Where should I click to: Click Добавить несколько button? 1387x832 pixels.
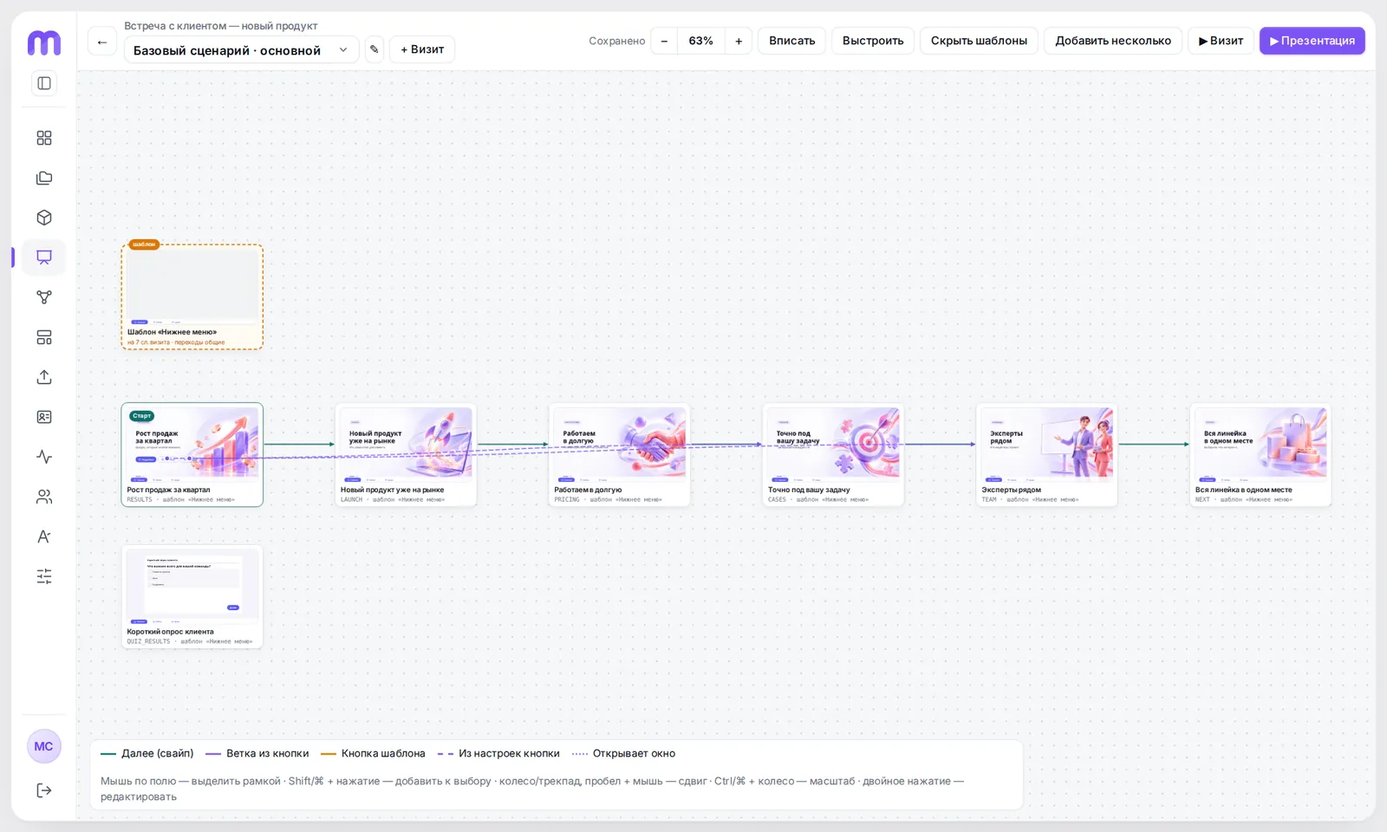point(1113,41)
